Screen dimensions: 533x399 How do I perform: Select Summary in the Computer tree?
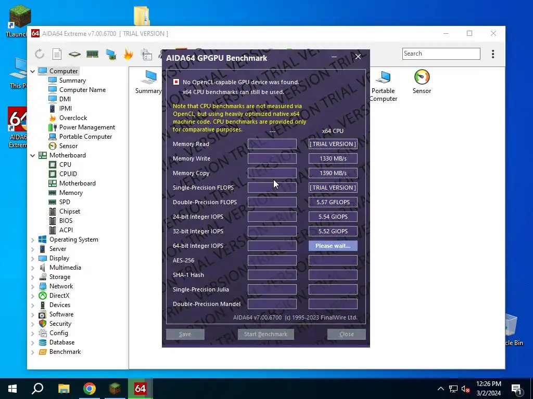72,81
